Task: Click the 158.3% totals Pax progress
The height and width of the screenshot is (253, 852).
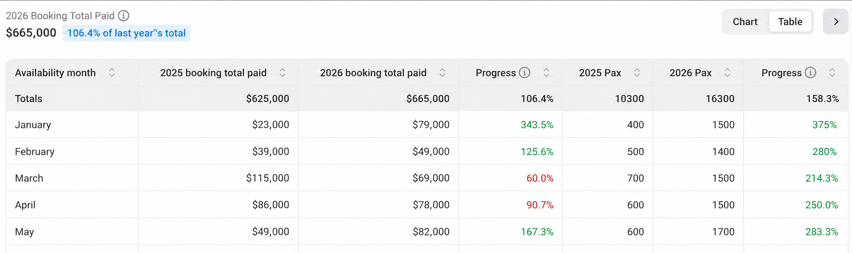Action: [x=822, y=99]
